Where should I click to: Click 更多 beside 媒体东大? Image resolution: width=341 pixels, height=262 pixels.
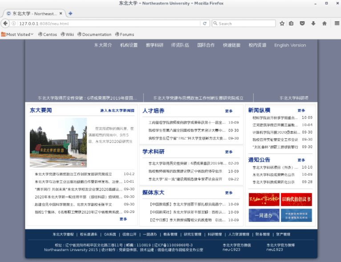(229, 193)
